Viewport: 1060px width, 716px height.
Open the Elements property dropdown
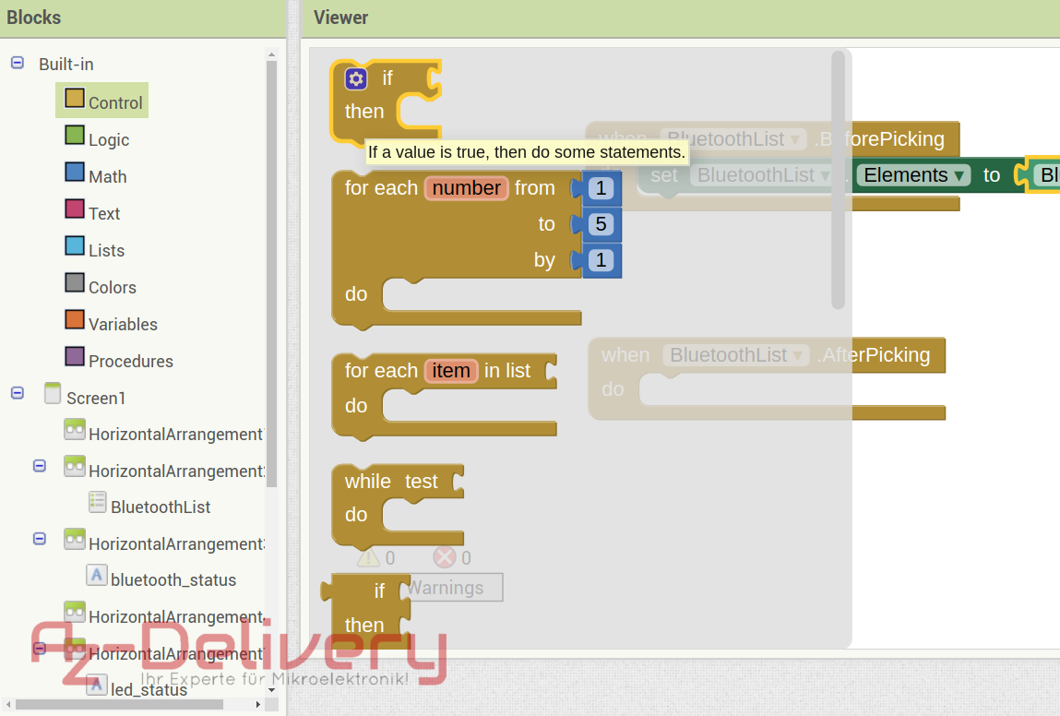[x=913, y=175]
